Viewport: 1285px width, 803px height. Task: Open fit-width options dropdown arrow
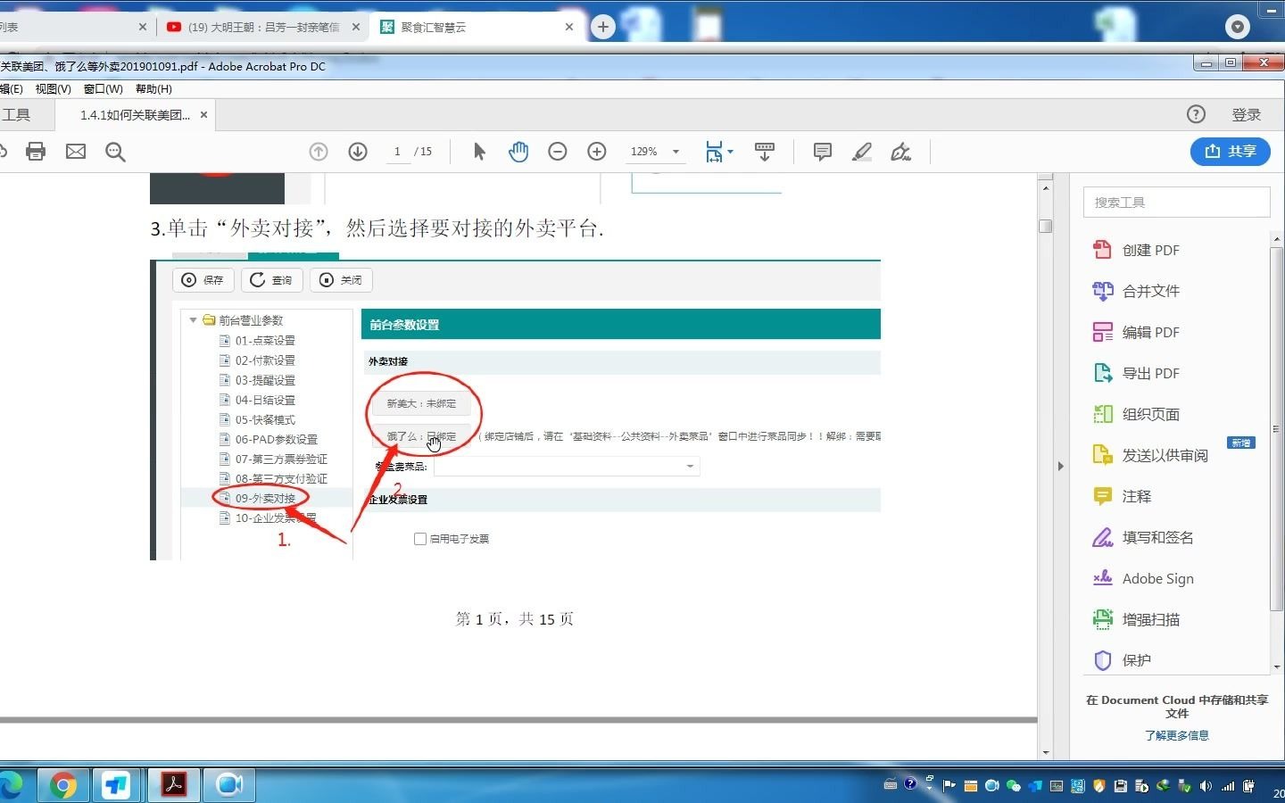731,152
